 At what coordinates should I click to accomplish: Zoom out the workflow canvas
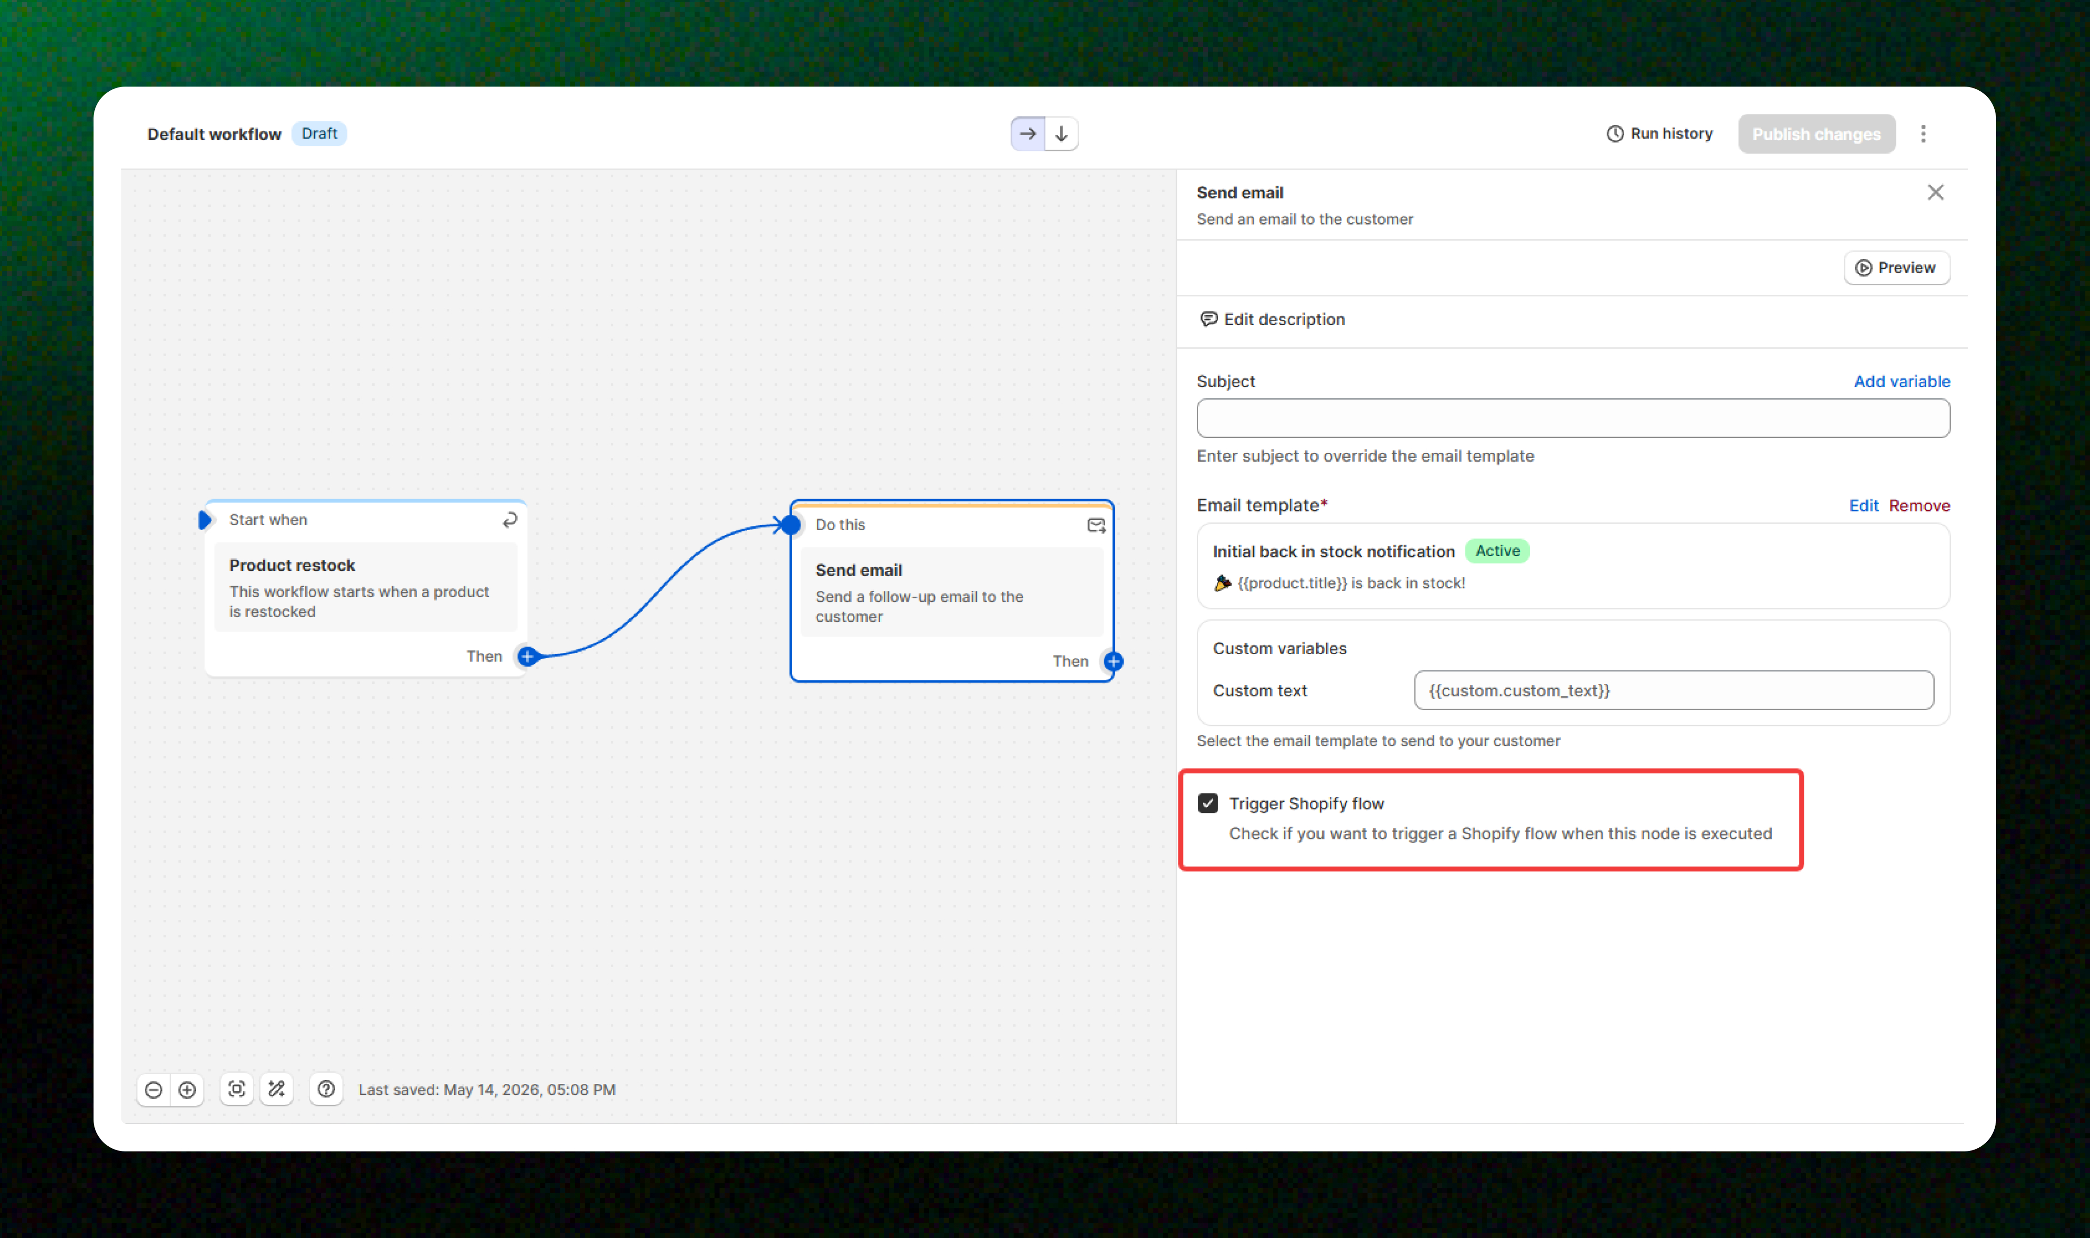pos(154,1089)
